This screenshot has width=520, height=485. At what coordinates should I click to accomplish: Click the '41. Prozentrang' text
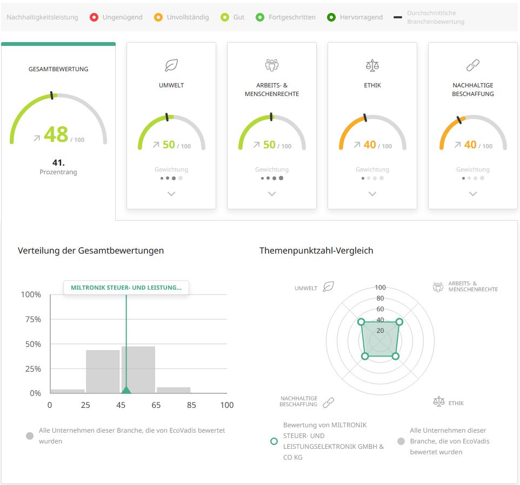point(58,167)
